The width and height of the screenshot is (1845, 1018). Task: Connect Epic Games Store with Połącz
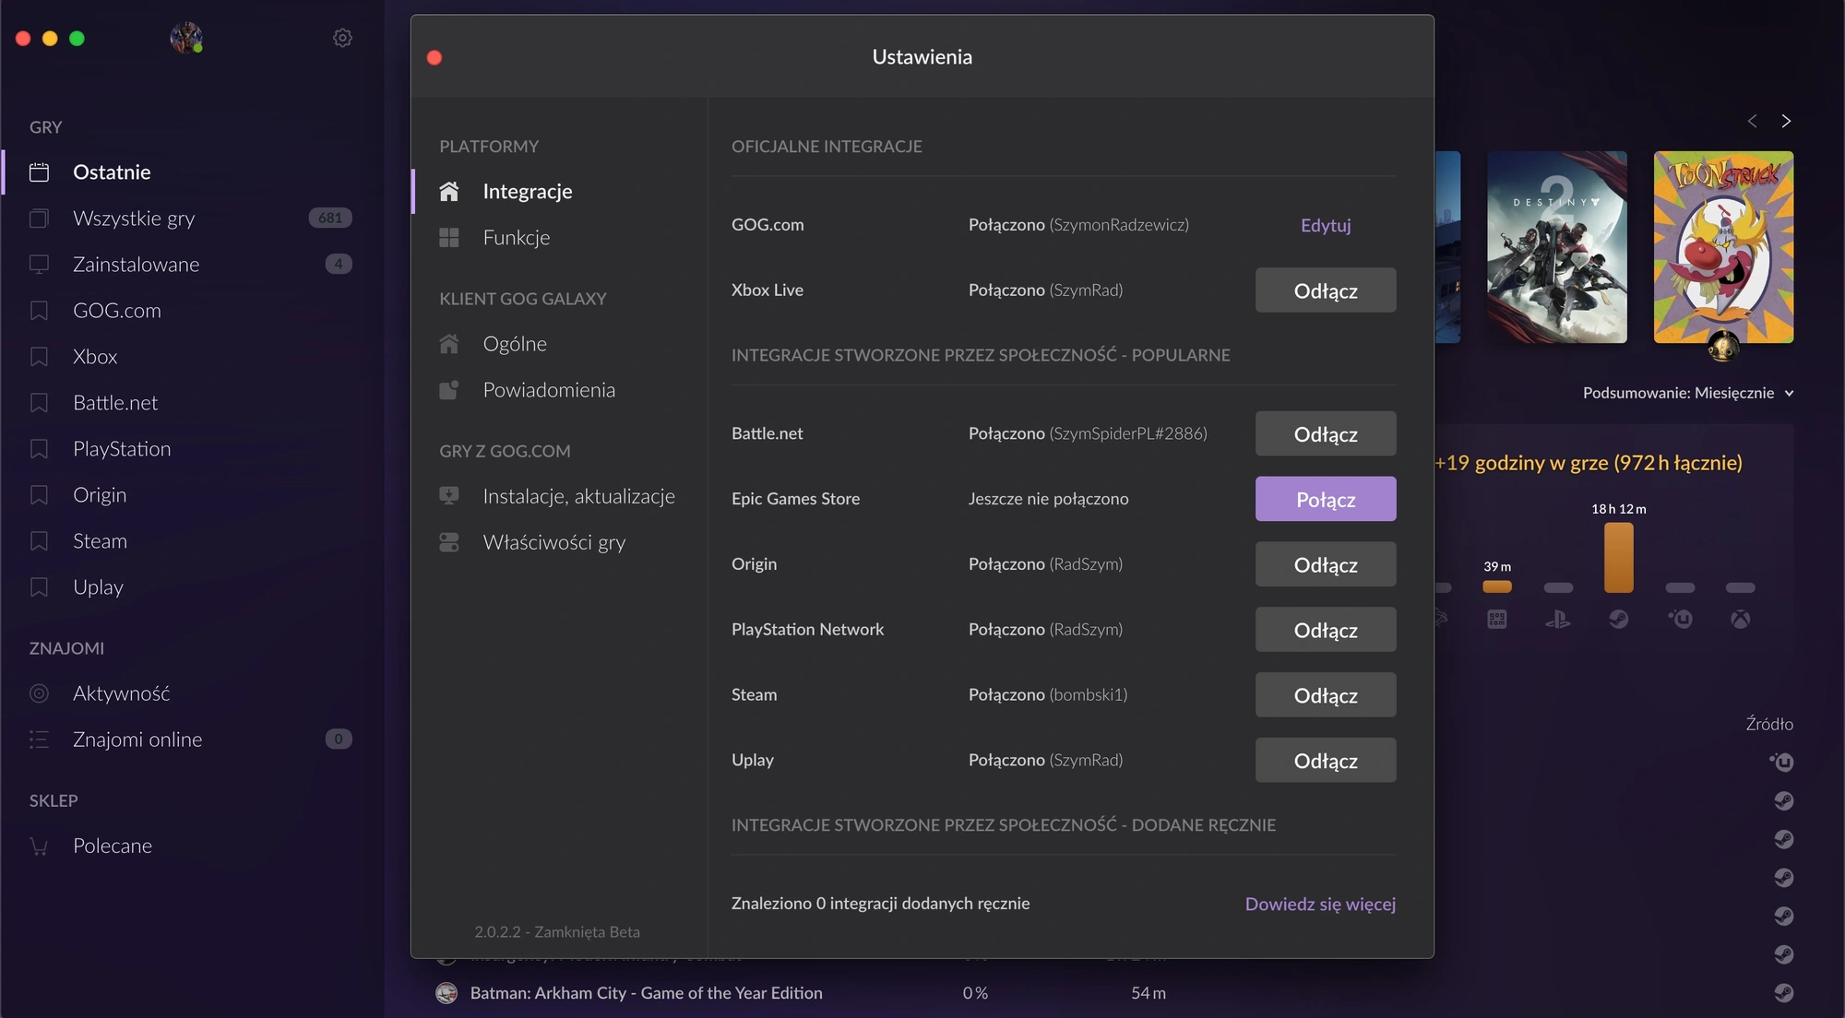pos(1326,499)
